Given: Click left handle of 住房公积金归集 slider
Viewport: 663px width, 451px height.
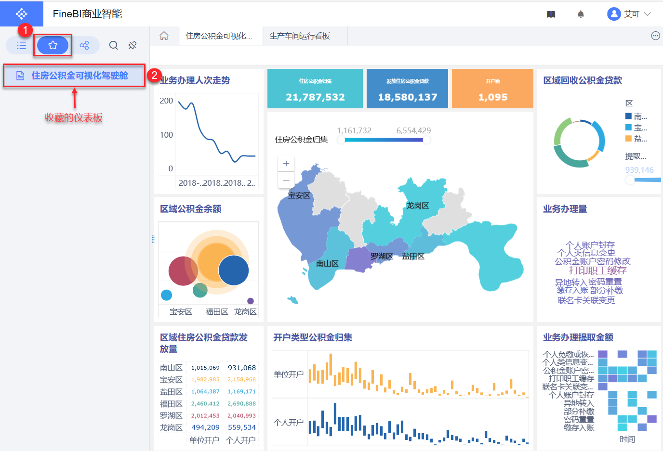Looking at the screenshot, I should click(341, 140).
